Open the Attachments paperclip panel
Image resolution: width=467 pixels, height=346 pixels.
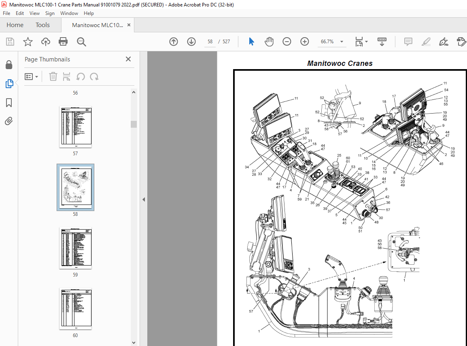tap(9, 121)
